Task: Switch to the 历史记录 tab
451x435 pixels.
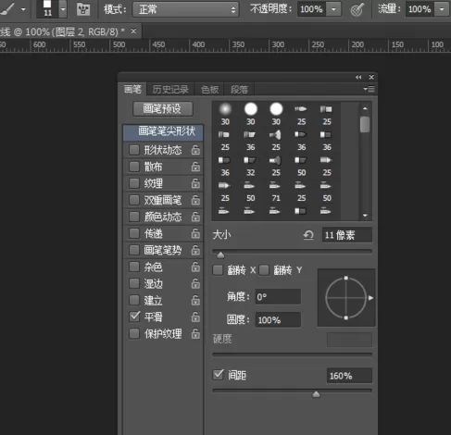Action: (x=170, y=90)
